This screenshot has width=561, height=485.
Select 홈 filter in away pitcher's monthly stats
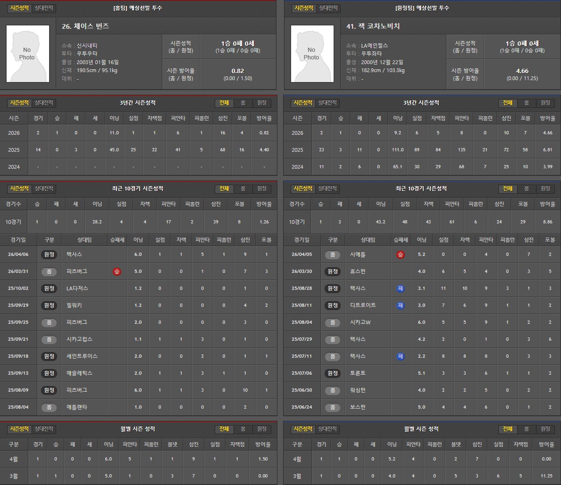(527, 429)
